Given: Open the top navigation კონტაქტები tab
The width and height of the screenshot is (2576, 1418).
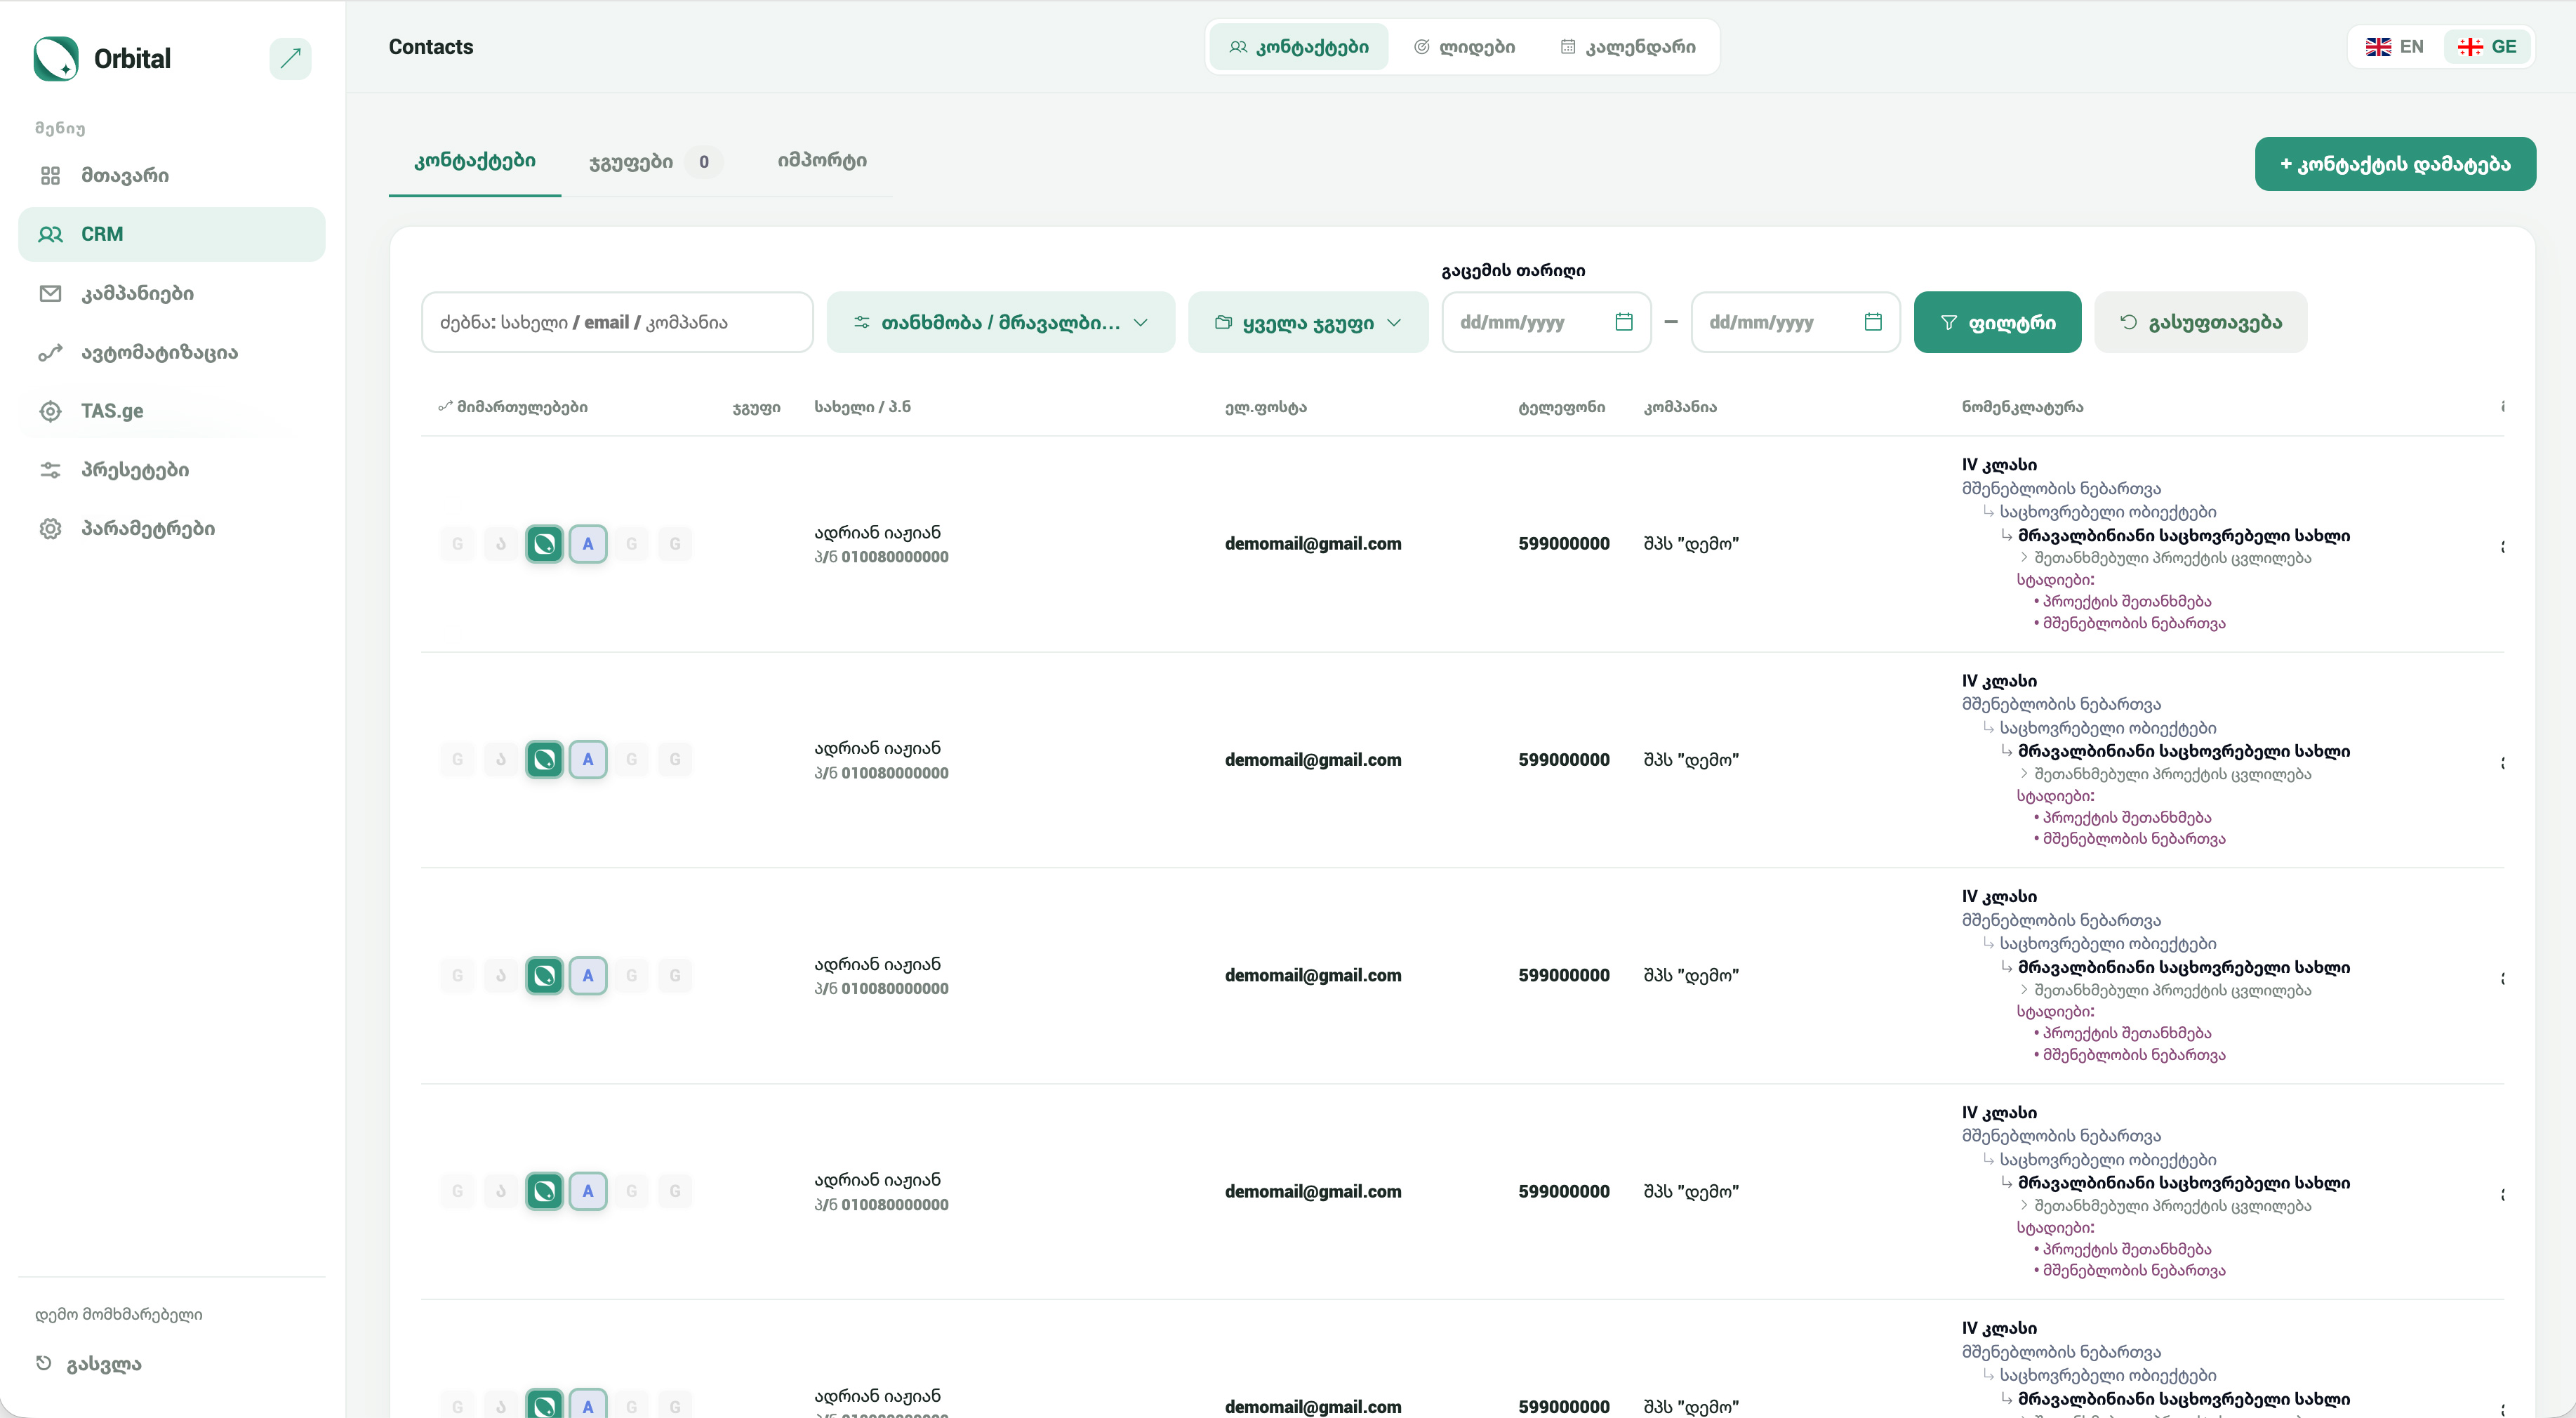Looking at the screenshot, I should point(1299,47).
